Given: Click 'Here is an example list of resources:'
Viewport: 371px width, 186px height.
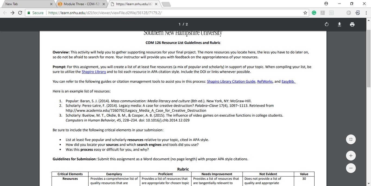Looking at the screenshot, I should tap(81, 91).
